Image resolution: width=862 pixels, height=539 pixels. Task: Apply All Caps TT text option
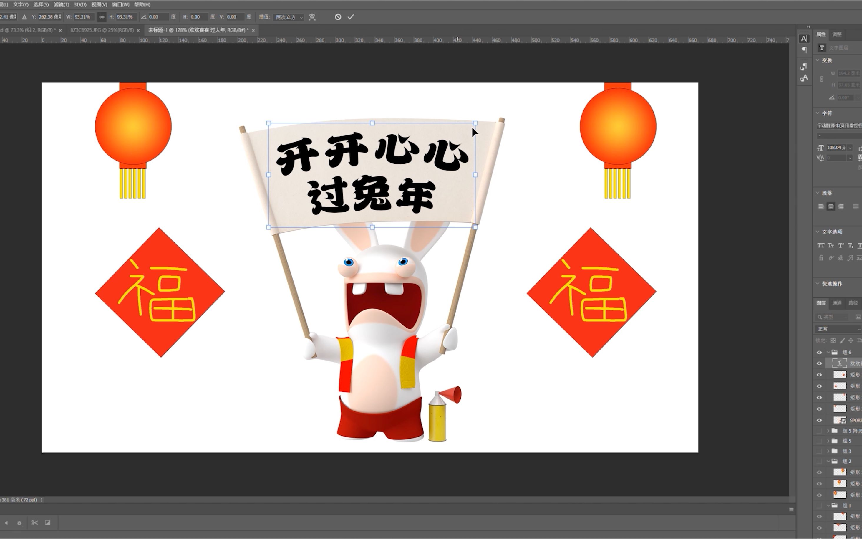tap(821, 245)
